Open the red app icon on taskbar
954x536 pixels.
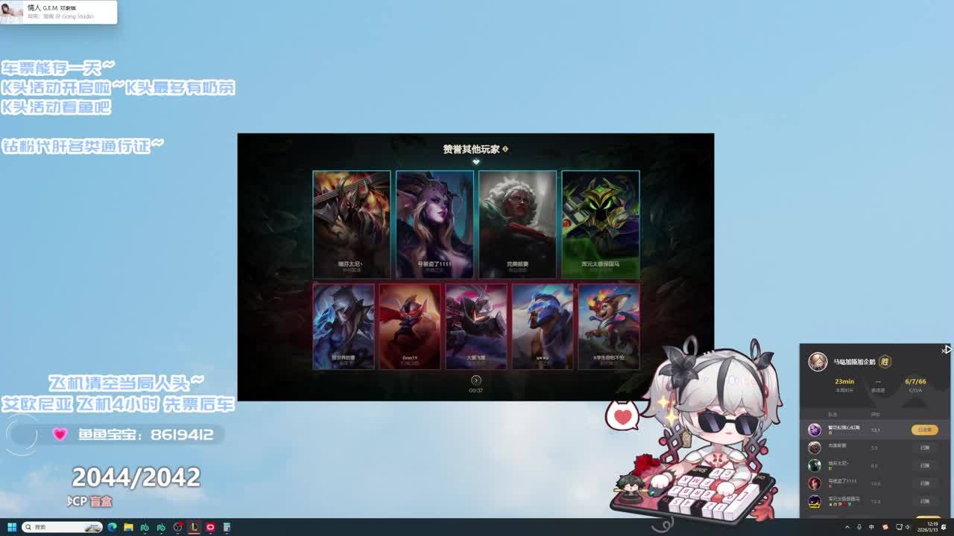point(210,527)
